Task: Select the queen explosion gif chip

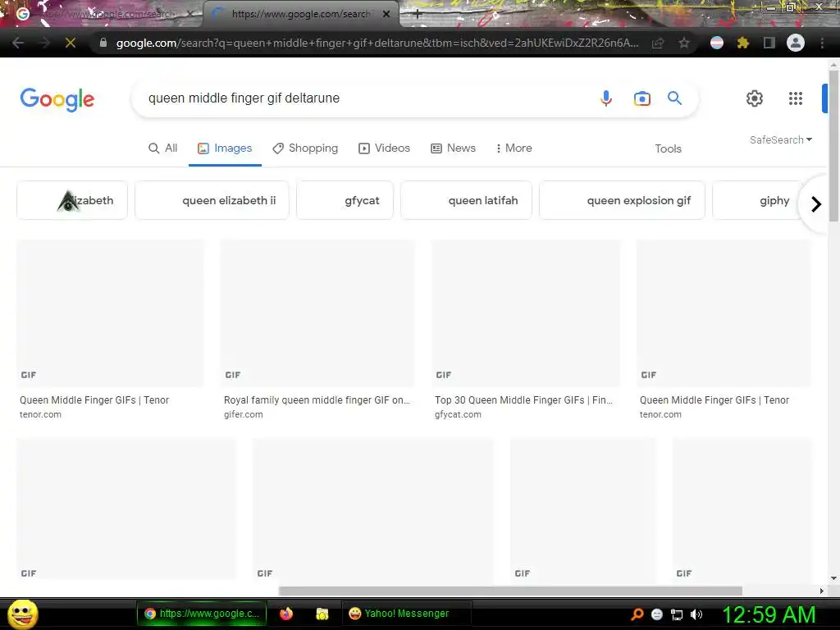Action: click(x=622, y=200)
